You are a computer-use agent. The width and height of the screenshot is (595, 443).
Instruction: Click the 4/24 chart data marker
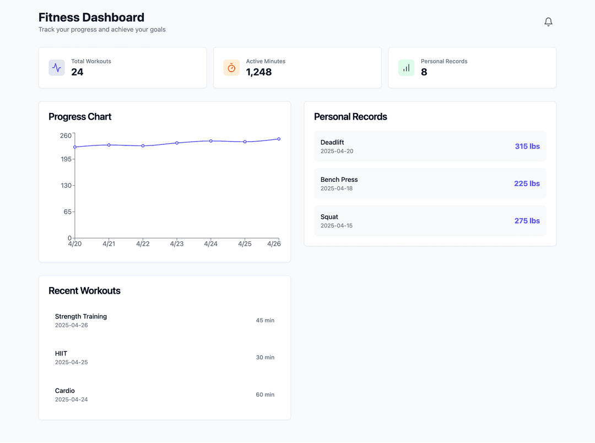tap(211, 141)
